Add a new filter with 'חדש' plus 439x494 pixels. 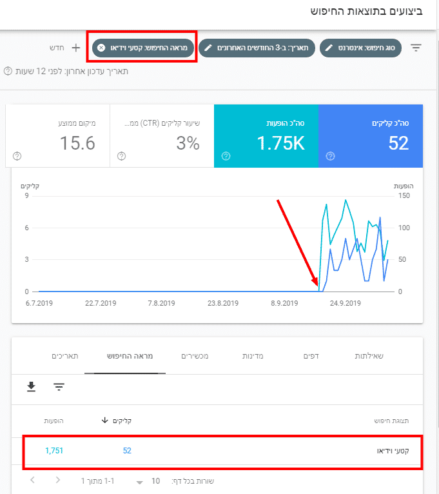coord(66,48)
